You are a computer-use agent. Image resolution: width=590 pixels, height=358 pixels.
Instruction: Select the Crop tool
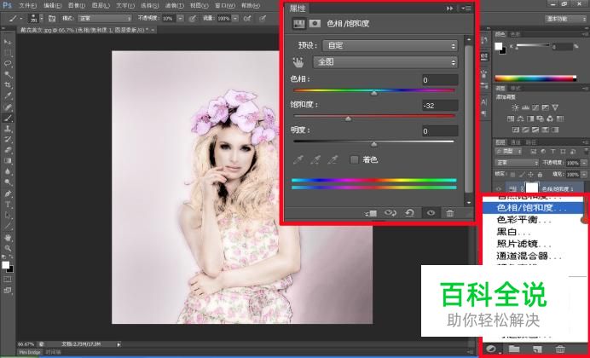(8, 85)
